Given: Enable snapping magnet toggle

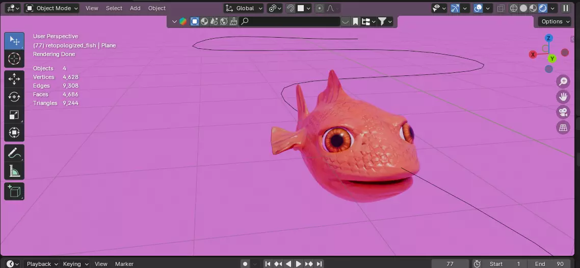Looking at the screenshot, I should pos(291,8).
